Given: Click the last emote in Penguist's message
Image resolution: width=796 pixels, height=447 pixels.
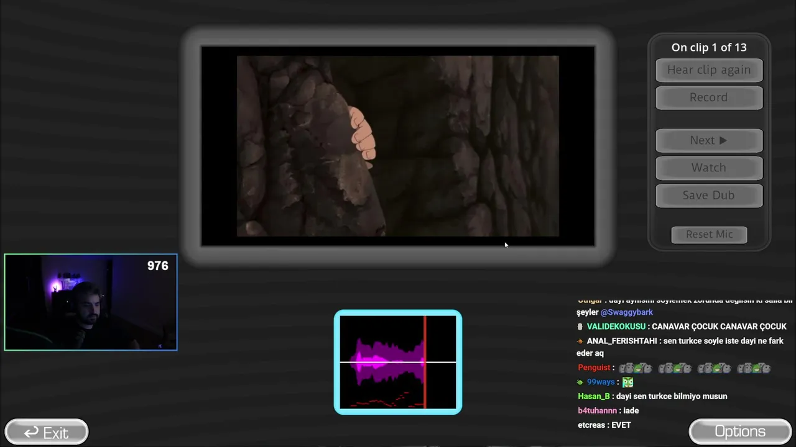Looking at the screenshot, I should 754,368.
